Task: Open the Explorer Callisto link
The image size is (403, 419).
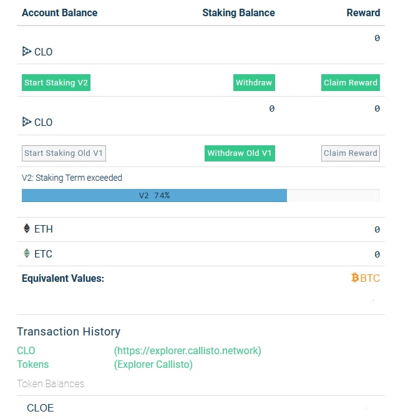Action: point(153,365)
